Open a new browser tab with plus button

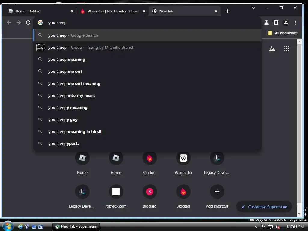pyautogui.click(x=227, y=11)
